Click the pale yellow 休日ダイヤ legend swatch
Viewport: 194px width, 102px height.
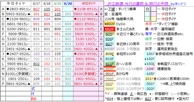153,19
